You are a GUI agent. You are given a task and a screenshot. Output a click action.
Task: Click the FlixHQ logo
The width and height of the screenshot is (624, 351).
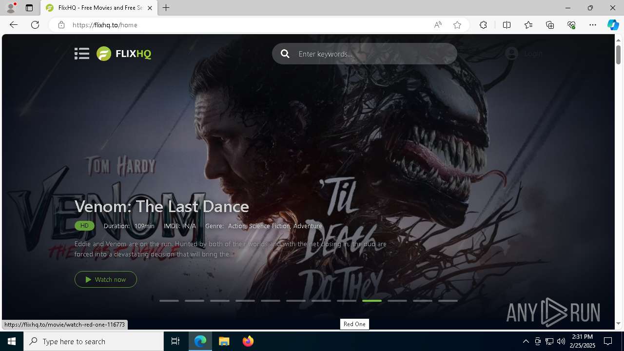point(124,54)
